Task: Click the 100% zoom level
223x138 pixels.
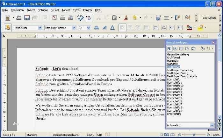Action: [x=216, y=135]
